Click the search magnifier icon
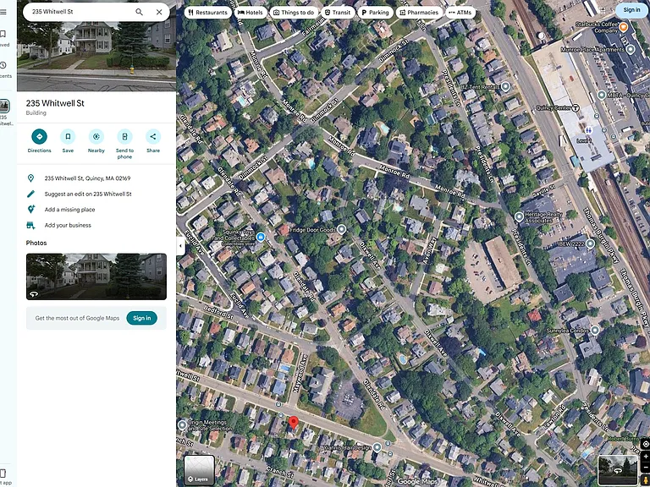This screenshot has width=650, height=487. coord(140,12)
